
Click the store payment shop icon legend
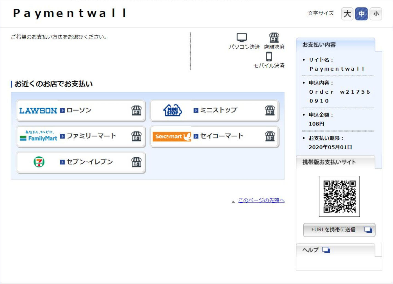click(x=274, y=38)
